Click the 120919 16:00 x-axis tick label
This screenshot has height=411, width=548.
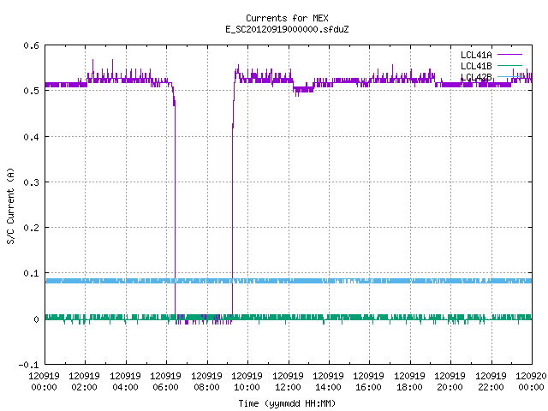pos(368,382)
